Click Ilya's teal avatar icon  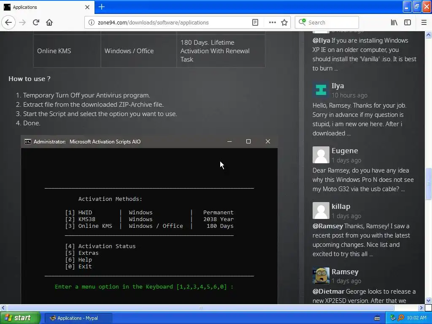[x=321, y=89]
